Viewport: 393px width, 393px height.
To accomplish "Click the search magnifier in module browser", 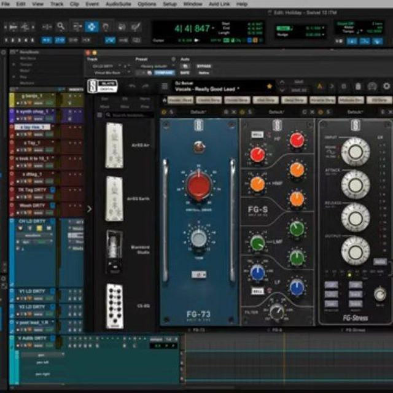I will coord(108,115).
